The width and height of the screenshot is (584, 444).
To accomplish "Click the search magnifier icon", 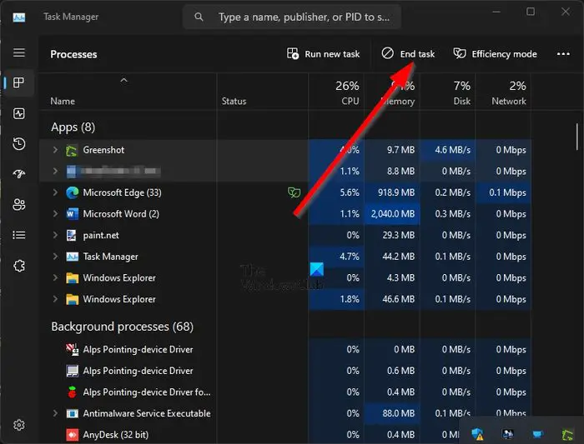I will pos(199,17).
